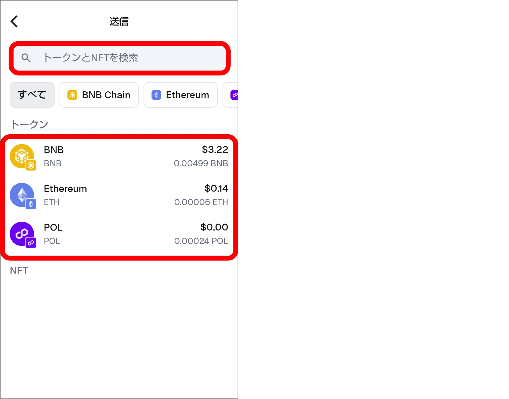Enable the Ethereum network filter
The height and width of the screenshot is (399, 509).
[x=180, y=95]
